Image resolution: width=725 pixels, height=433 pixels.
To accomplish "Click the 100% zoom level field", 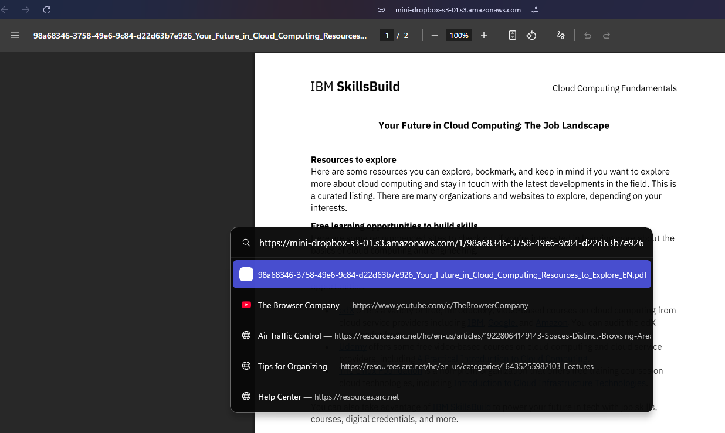I will click(459, 36).
